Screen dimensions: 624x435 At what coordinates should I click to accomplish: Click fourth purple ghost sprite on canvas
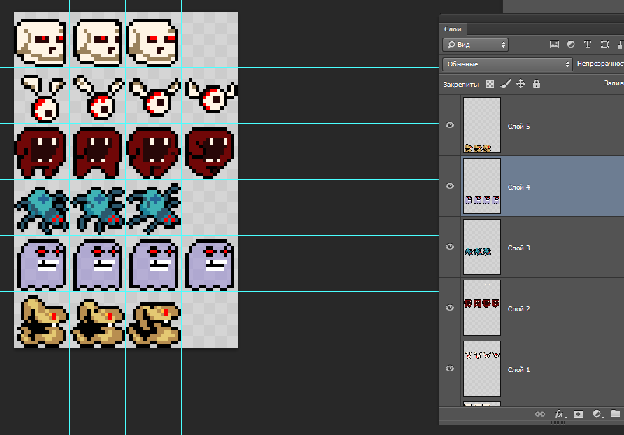click(x=210, y=264)
